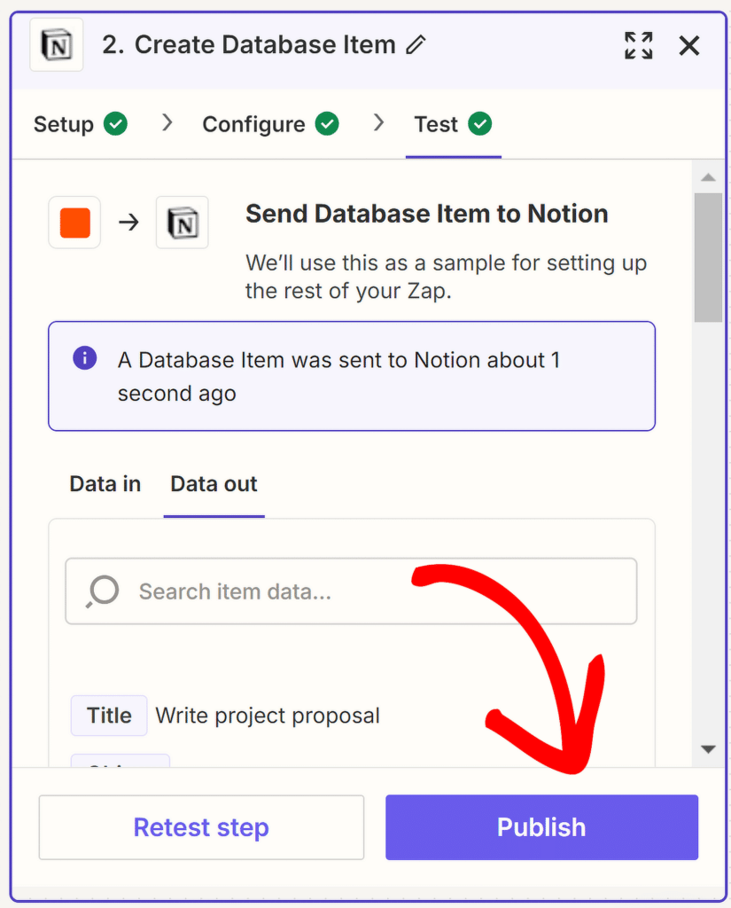The image size is (731, 908).
Task: Select the Data out tab
Action: 214,484
